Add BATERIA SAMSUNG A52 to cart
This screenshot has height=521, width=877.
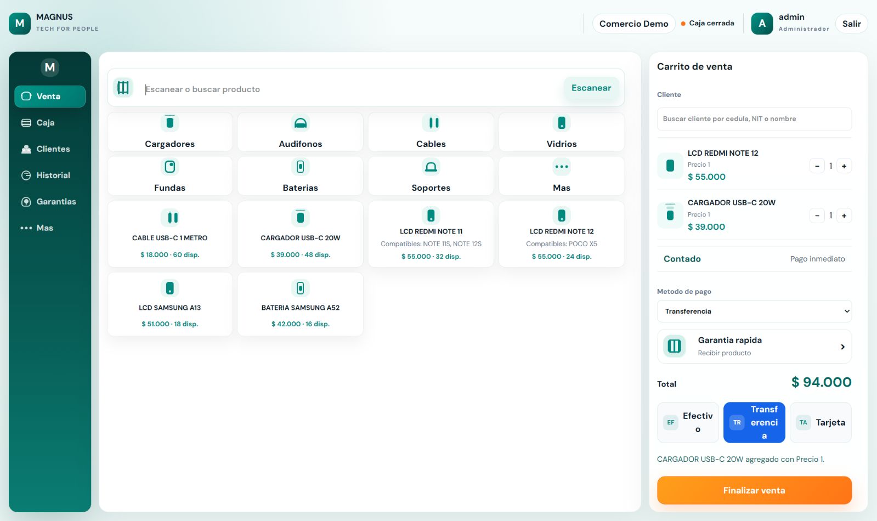301,304
